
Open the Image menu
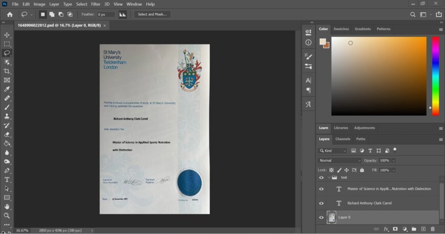click(x=39, y=4)
